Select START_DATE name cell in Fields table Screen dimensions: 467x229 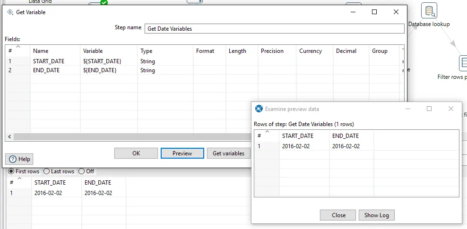[55, 61]
